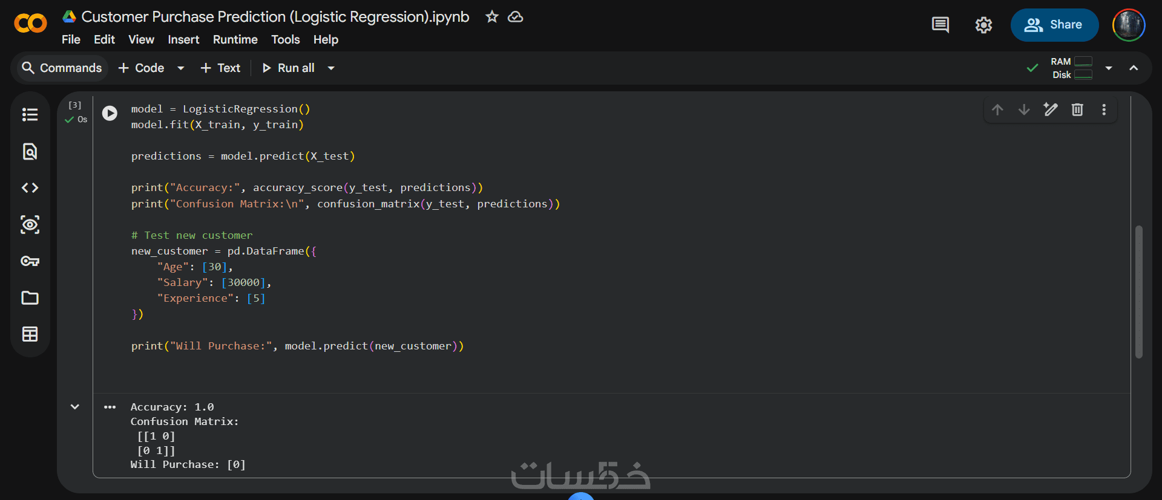Open the code snippets panel
The height and width of the screenshot is (500, 1162).
pyautogui.click(x=30, y=188)
